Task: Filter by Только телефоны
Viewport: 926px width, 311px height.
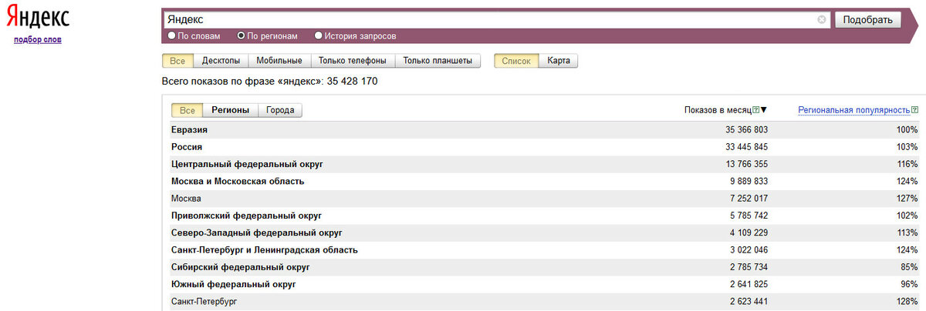Action: pyautogui.click(x=353, y=61)
